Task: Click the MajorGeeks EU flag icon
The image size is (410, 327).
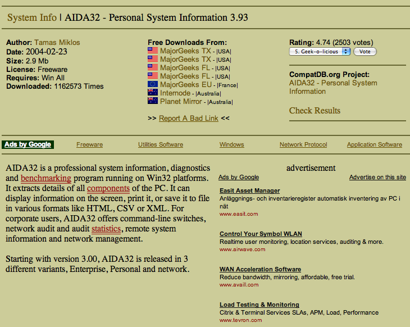Action: pyautogui.click(x=152, y=84)
